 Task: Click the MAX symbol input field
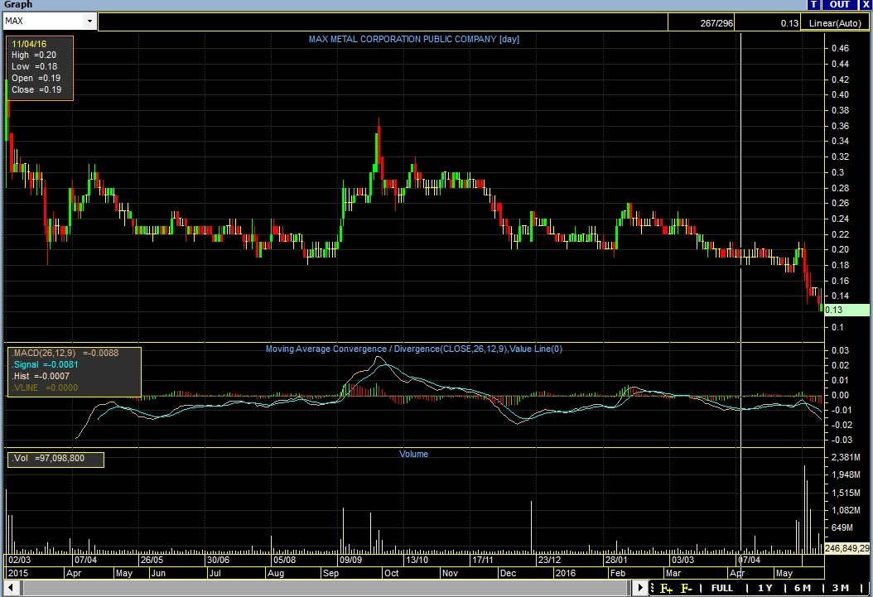coord(41,21)
